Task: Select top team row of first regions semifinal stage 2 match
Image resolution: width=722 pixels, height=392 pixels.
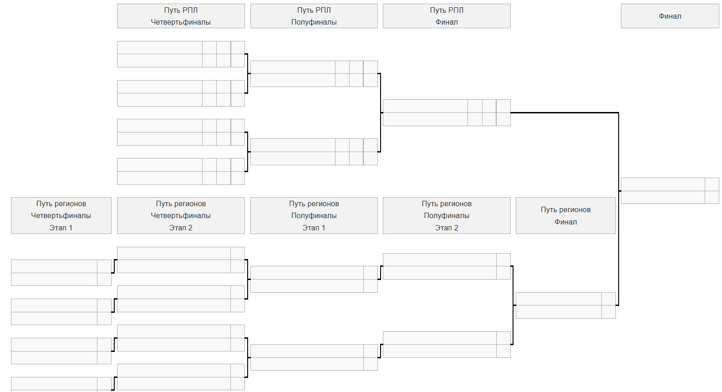Action: coord(439,260)
